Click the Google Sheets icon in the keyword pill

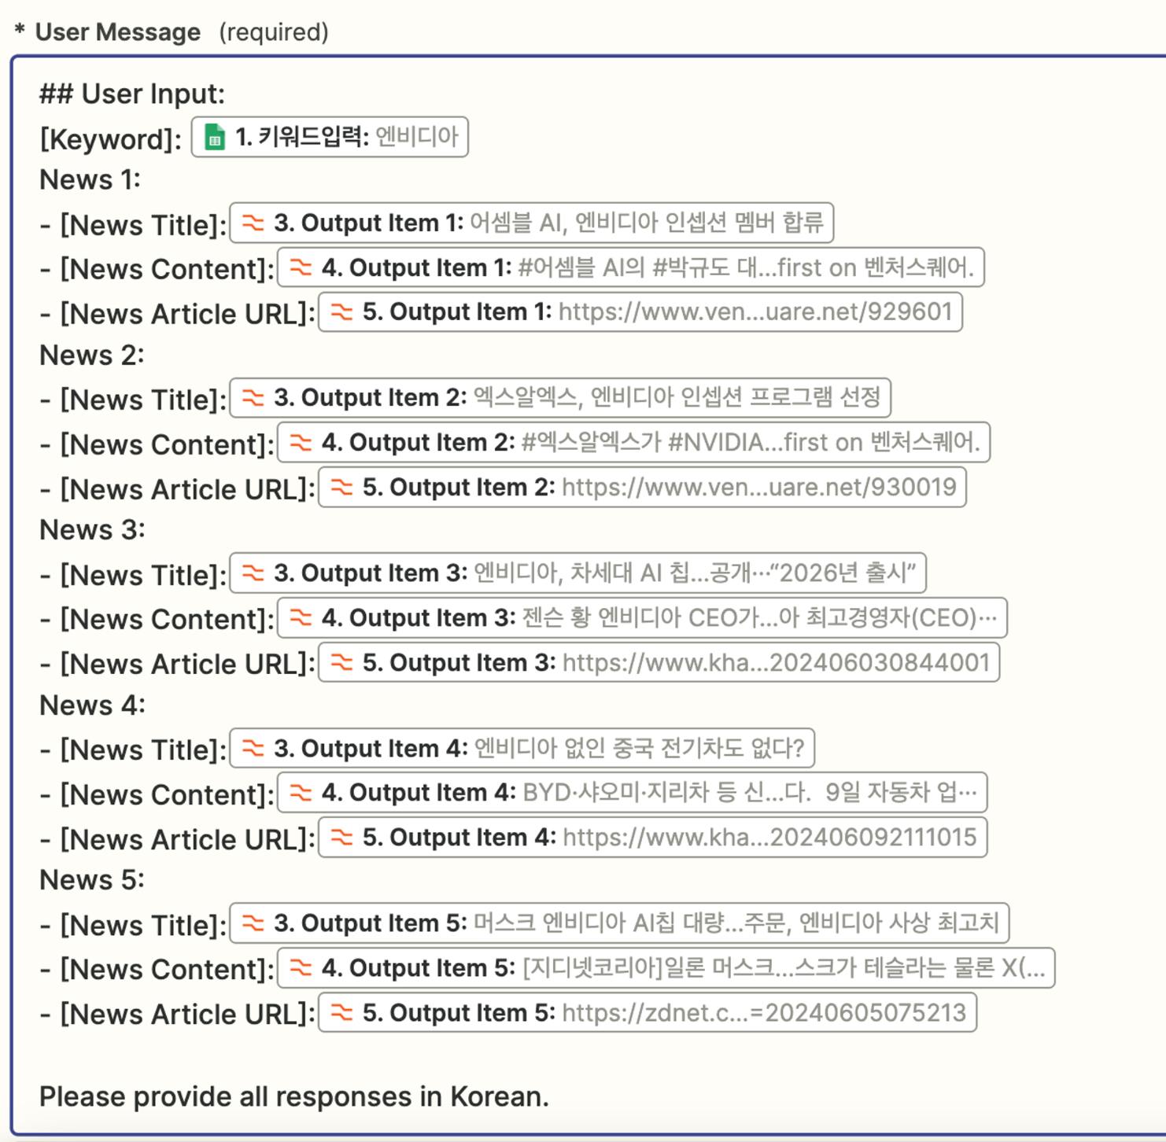tap(215, 137)
